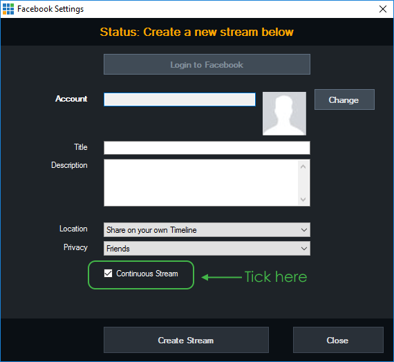
Task: Click the Change account button
Action: (344, 99)
